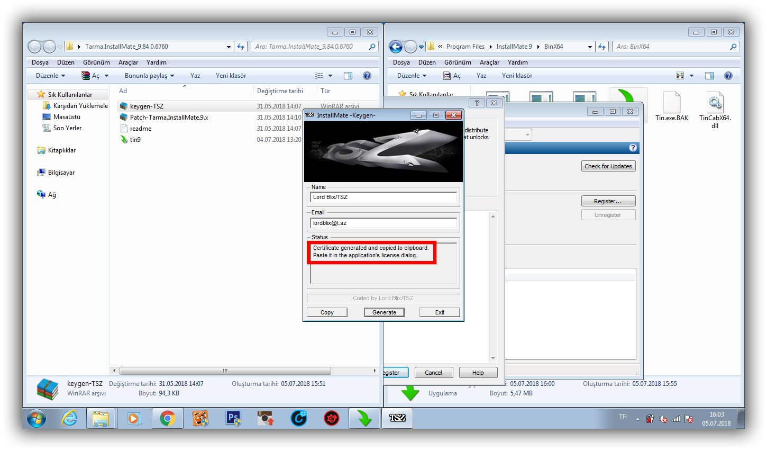Open Photoshop from the taskbar

[x=233, y=419]
